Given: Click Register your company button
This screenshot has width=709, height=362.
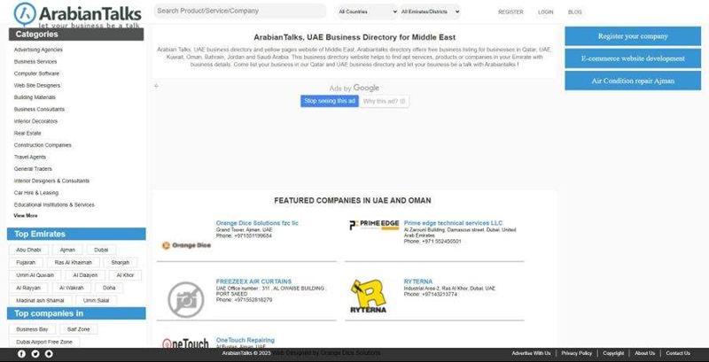Looking at the screenshot, I should 632,36.
